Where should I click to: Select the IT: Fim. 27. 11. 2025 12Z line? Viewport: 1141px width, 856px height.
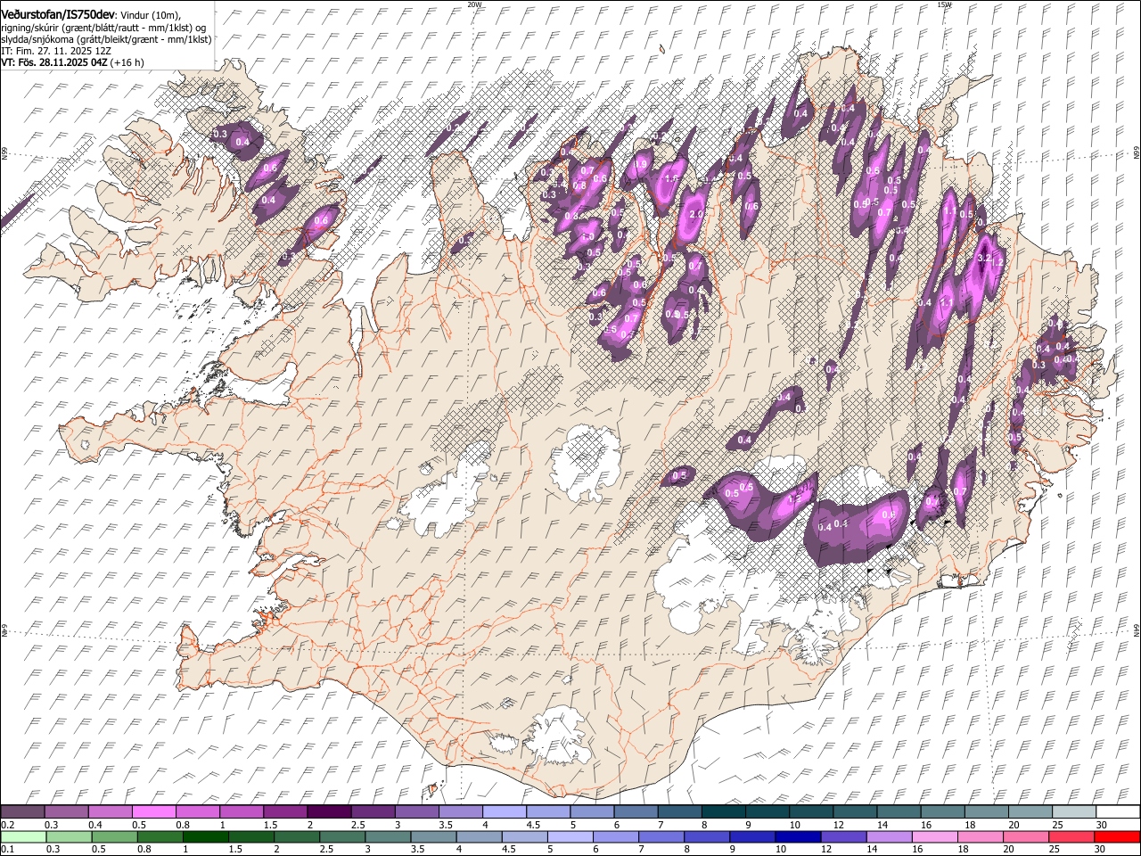pos(56,51)
